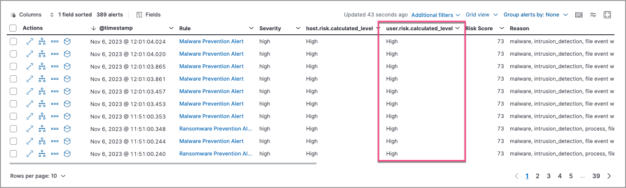Go to page 3 of alerts

point(549,176)
